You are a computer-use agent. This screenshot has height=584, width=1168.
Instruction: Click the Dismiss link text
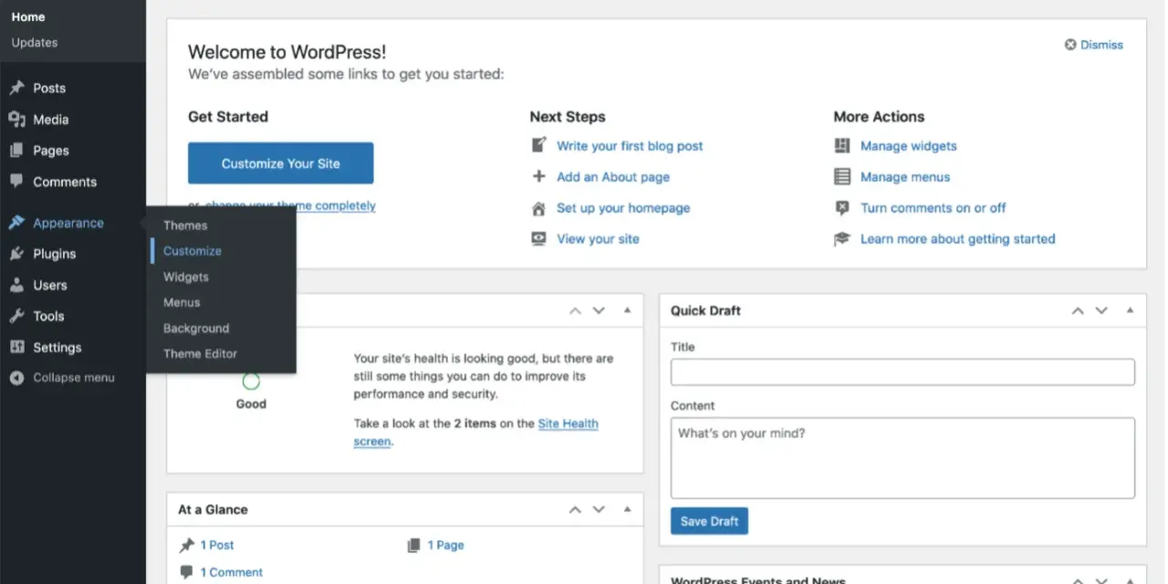click(1101, 45)
